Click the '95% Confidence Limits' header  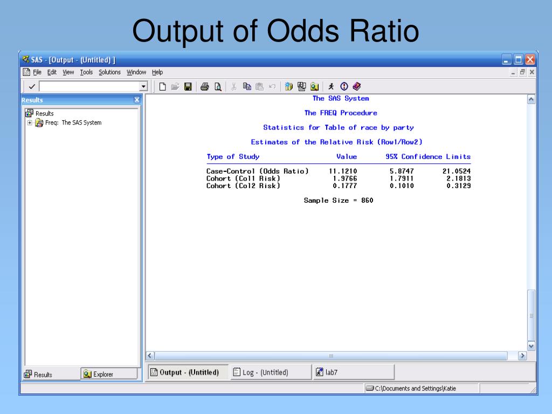pos(428,157)
